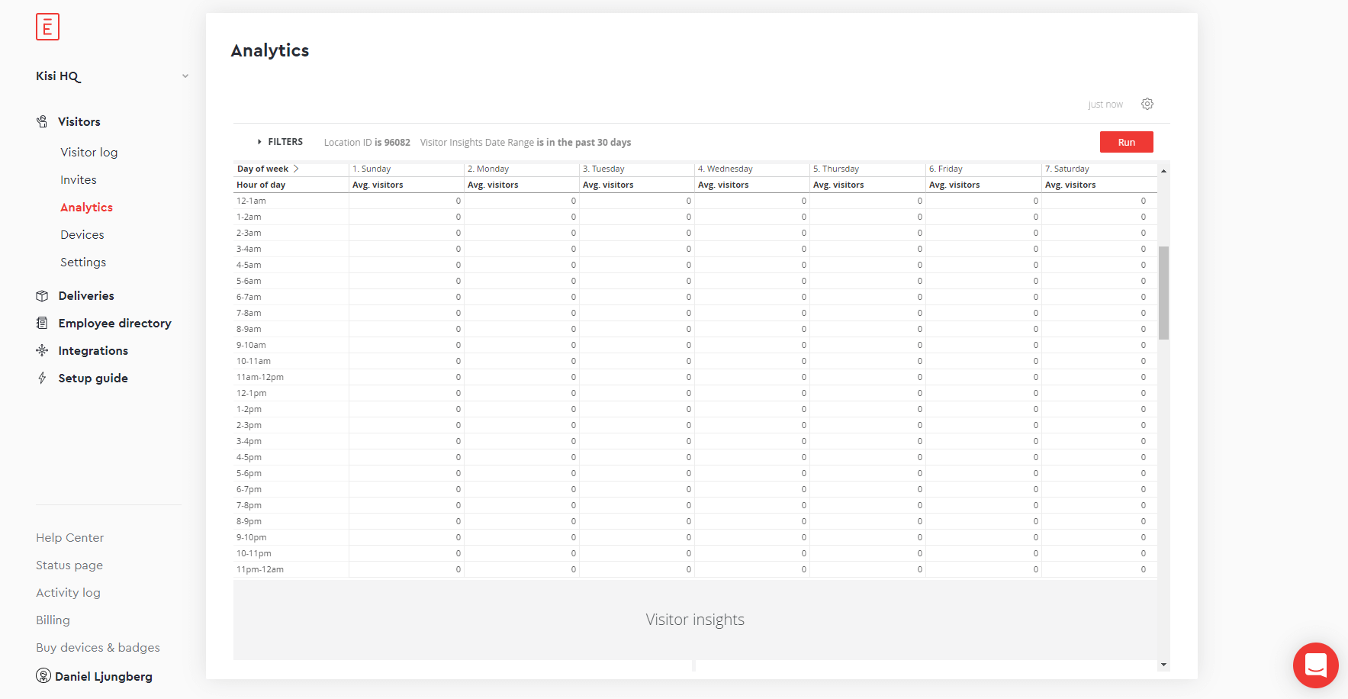Image resolution: width=1348 pixels, height=699 pixels.
Task: Open the Intercom chat bubble
Action: click(1315, 665)
